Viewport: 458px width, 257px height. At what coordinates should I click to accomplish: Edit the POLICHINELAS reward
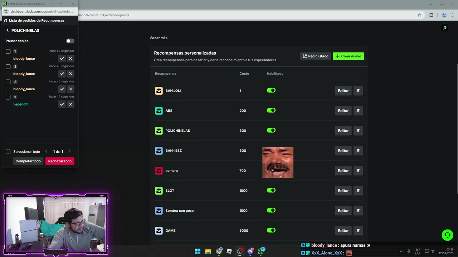click(x=343, y=131)
